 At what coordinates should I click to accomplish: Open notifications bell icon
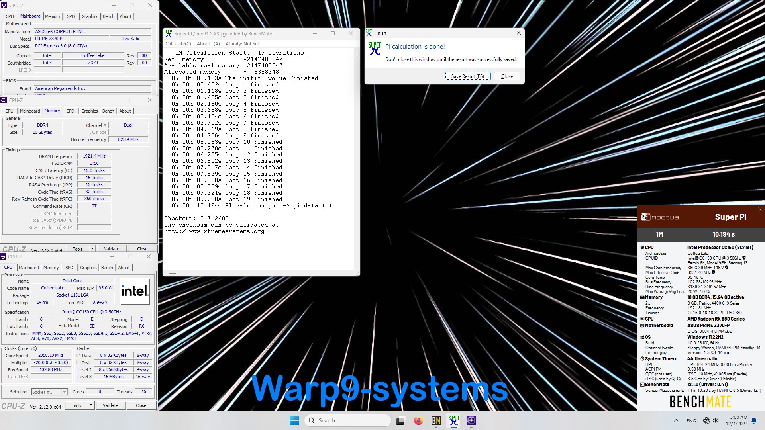753,420
